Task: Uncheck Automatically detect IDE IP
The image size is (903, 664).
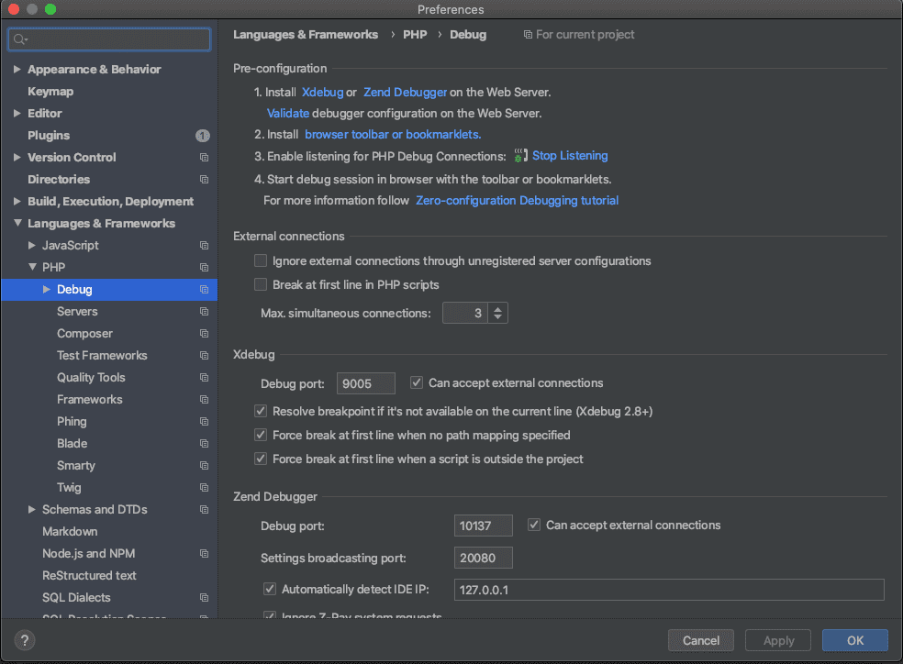Action: (x=270, y=590)
